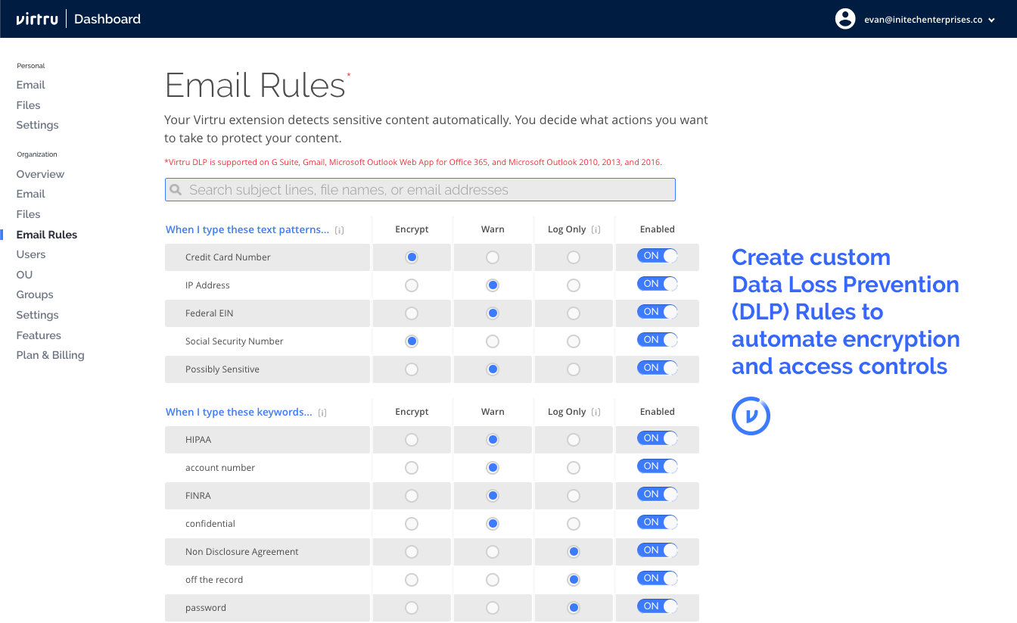Click the 'Non Disclosure Agreement' row label
This screenshot has width=1017, height=623.
pos(242,552)
